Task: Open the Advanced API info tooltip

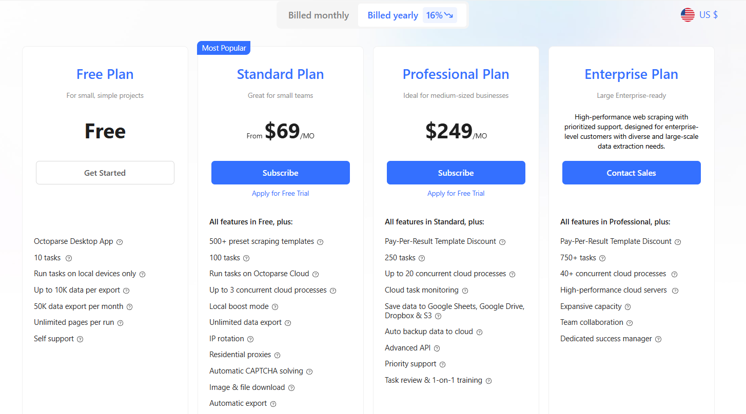Action: tap(436, 348)
